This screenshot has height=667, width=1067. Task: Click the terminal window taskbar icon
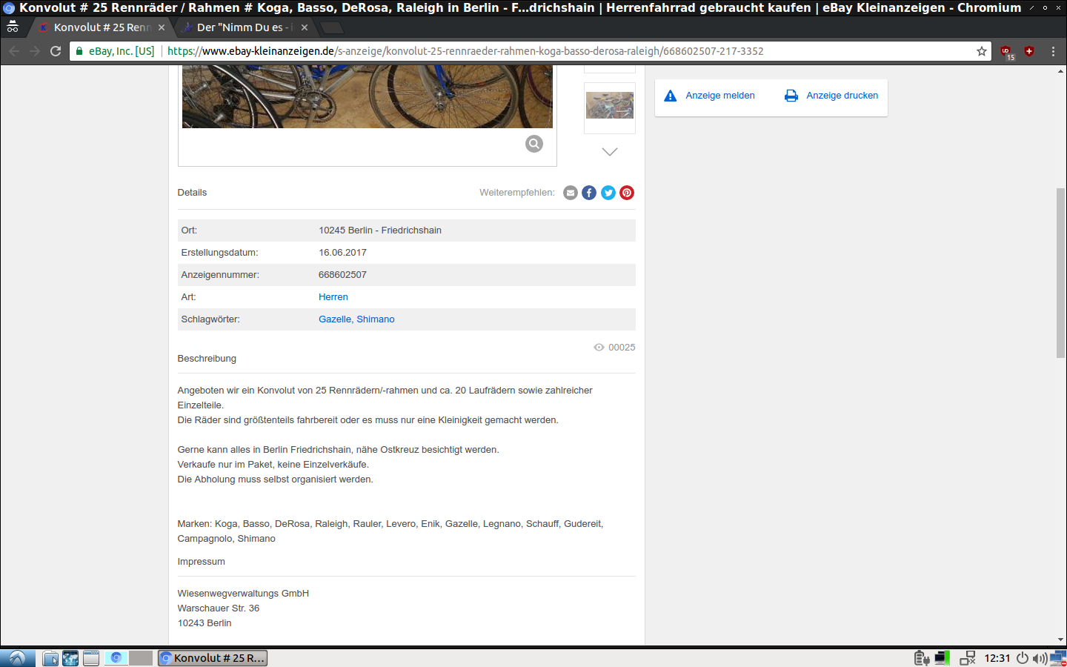click(x=91, y=658)
